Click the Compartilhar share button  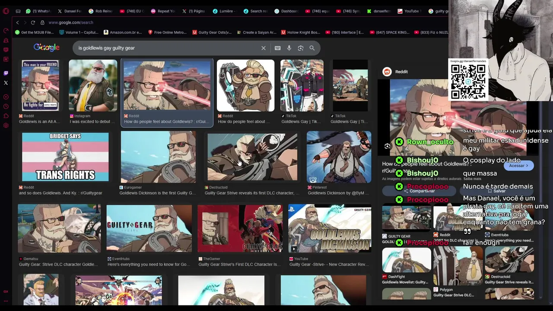pos(419,191)
